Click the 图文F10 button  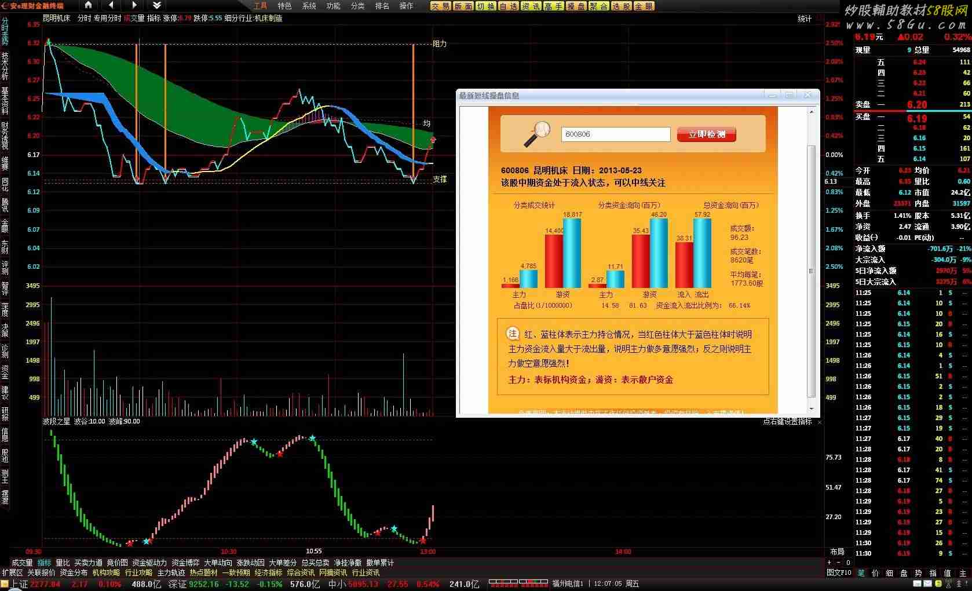[x=839, y=572]
